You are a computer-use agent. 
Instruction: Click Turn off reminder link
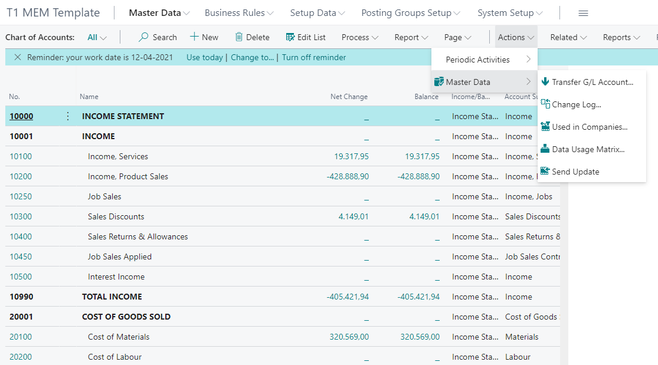pos(314,57)
